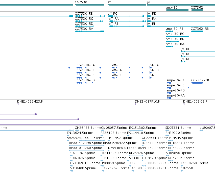Screen dimensions: 215x172
Task: Click EST SD05331.3prime
Action: tap(167, 130)
